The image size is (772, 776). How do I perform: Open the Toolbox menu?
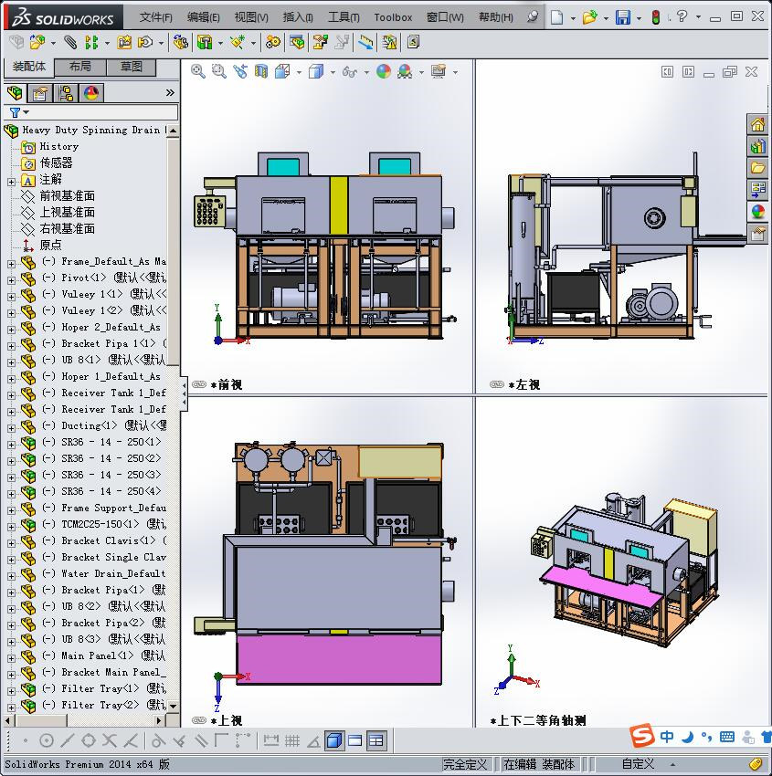pyautogui.click(x=393, y=17)
